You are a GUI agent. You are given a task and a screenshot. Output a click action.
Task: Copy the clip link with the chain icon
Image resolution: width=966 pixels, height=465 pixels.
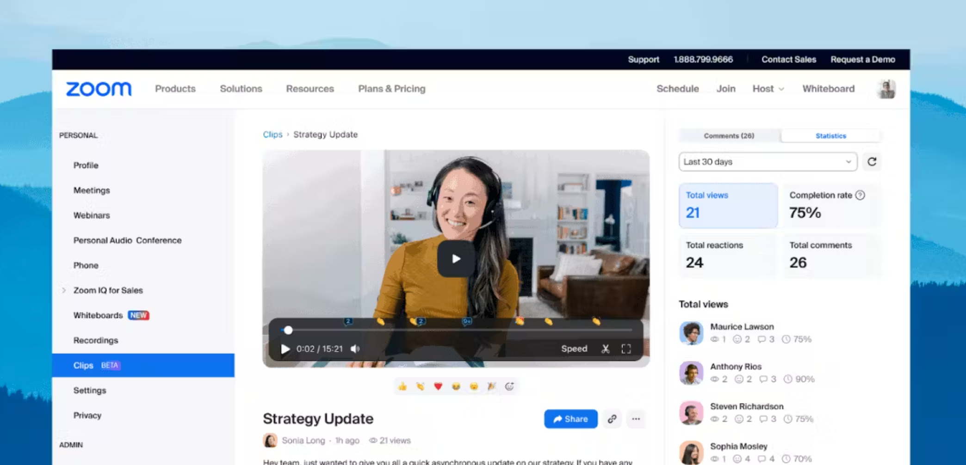612,419
